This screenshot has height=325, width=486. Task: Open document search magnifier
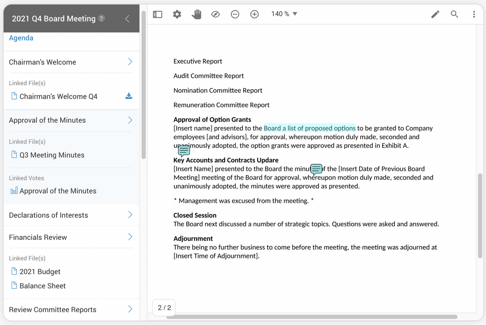point(454,14)
